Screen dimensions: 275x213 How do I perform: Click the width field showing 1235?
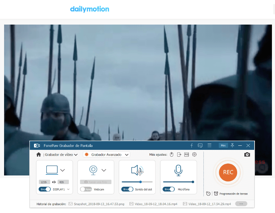(44, 182)
